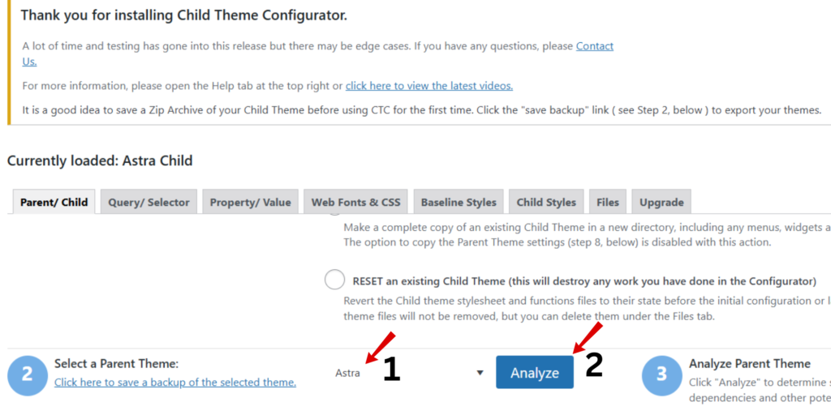
Task: Switch to the Query/ Selector tab
Action: [149, 202]
